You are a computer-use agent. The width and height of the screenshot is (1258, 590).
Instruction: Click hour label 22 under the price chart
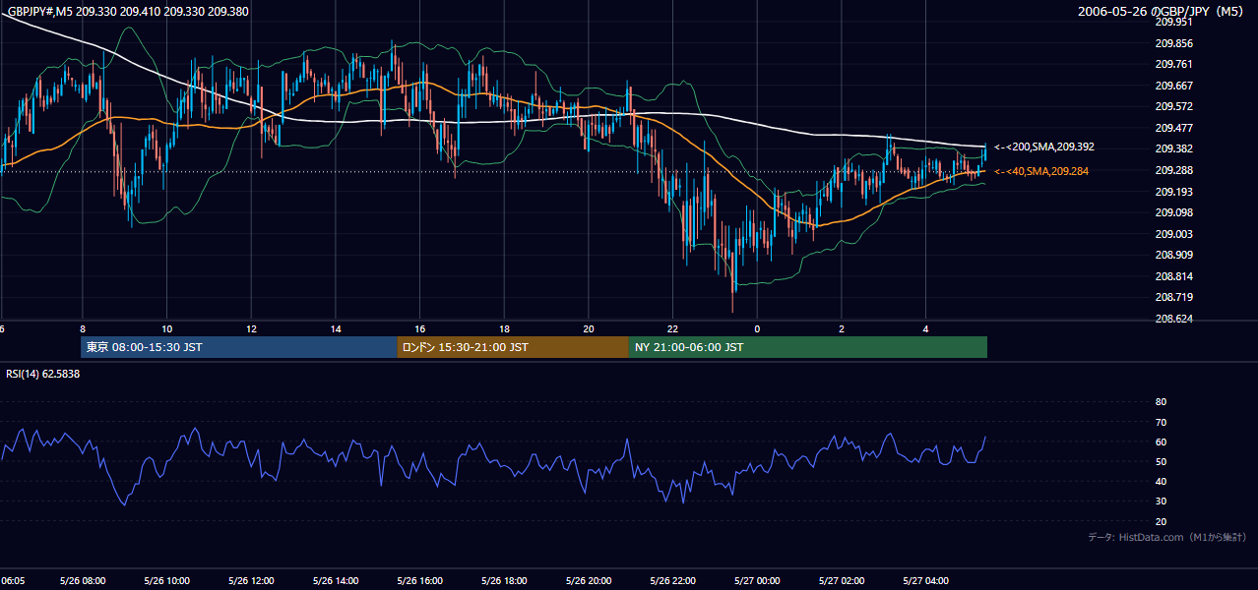coord(673,327)
